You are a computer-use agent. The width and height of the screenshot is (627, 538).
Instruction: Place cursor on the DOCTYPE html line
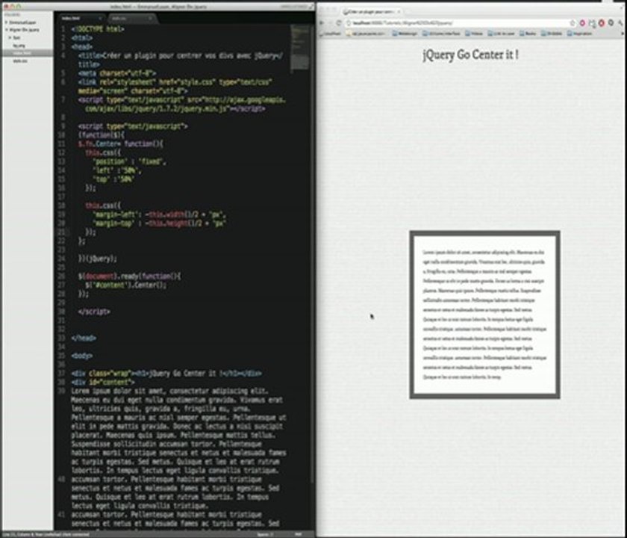98,29
